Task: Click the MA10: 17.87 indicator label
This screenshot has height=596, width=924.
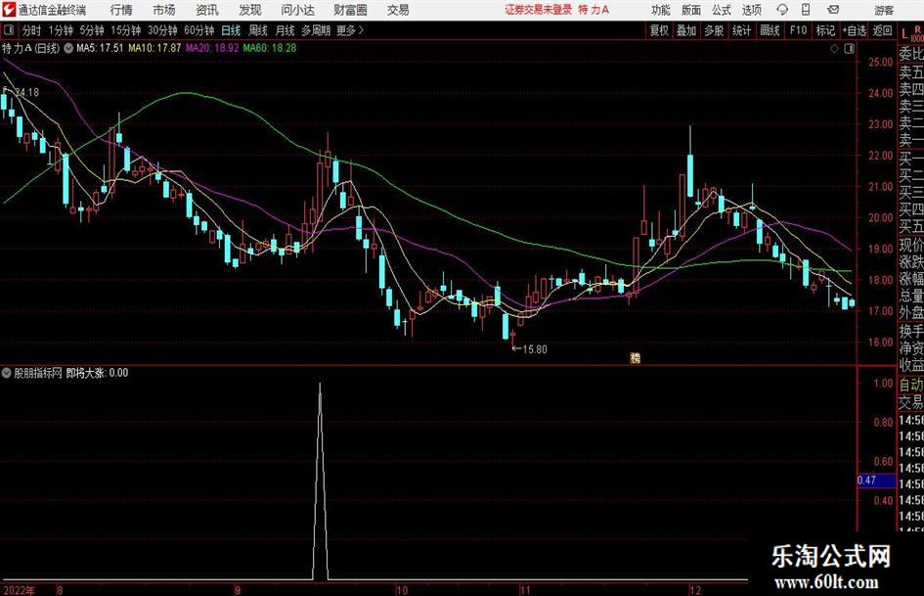Action: (155, 48)
